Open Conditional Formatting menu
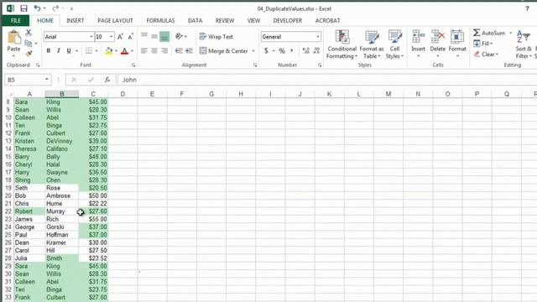The height and width of the screenshot is (302, 537). (341, 44)
